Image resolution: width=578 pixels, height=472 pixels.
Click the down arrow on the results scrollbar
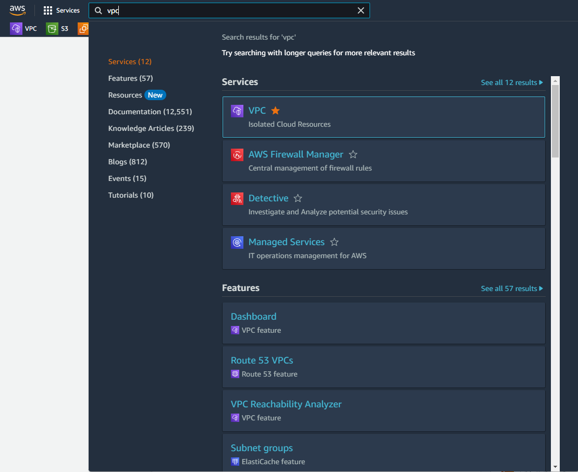[555, 466]
